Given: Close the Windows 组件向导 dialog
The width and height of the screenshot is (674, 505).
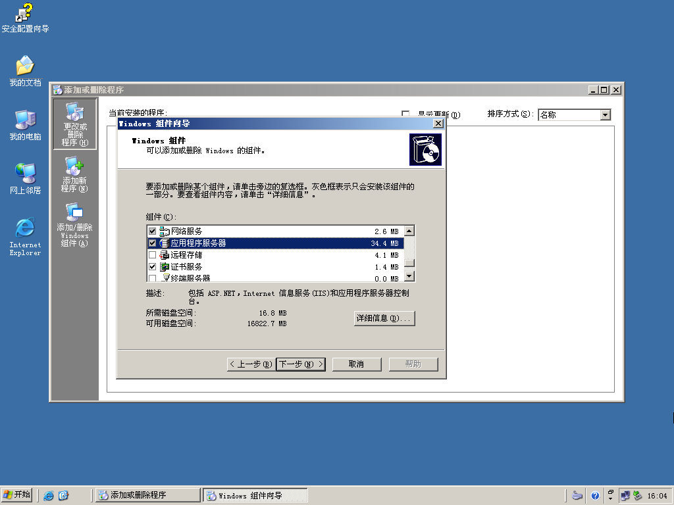Looking at the screenshot, I should (x=438, y=124).
